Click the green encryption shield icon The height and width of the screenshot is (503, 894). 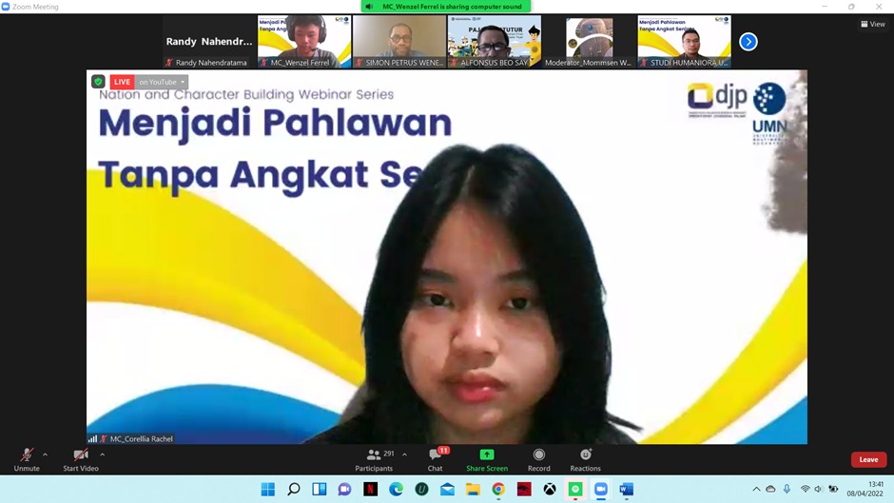coord(98,82)
